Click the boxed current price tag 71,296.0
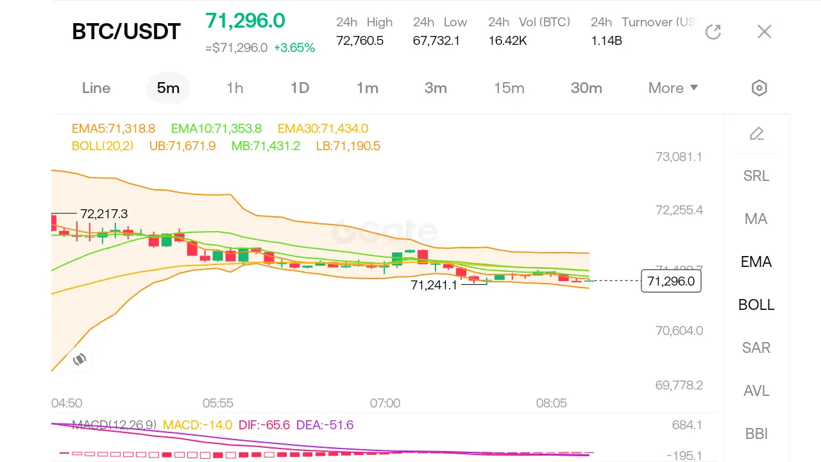Viewport: 821px width, 462px height. [671, 281]
